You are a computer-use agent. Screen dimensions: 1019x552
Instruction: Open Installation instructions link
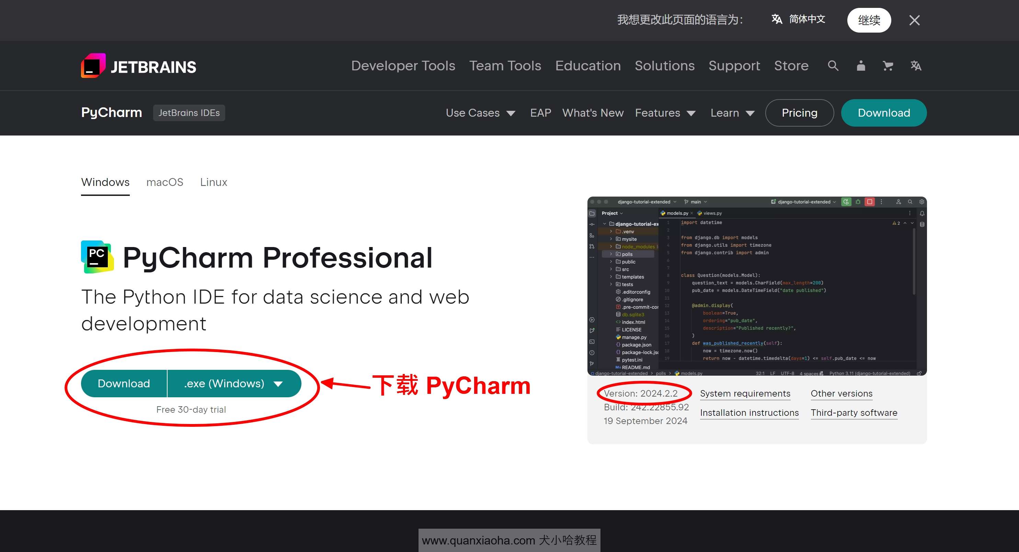749,413
